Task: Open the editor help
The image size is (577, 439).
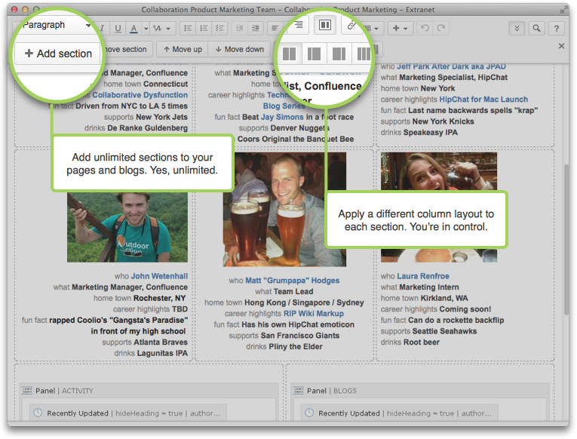Action: coord(557,29)
